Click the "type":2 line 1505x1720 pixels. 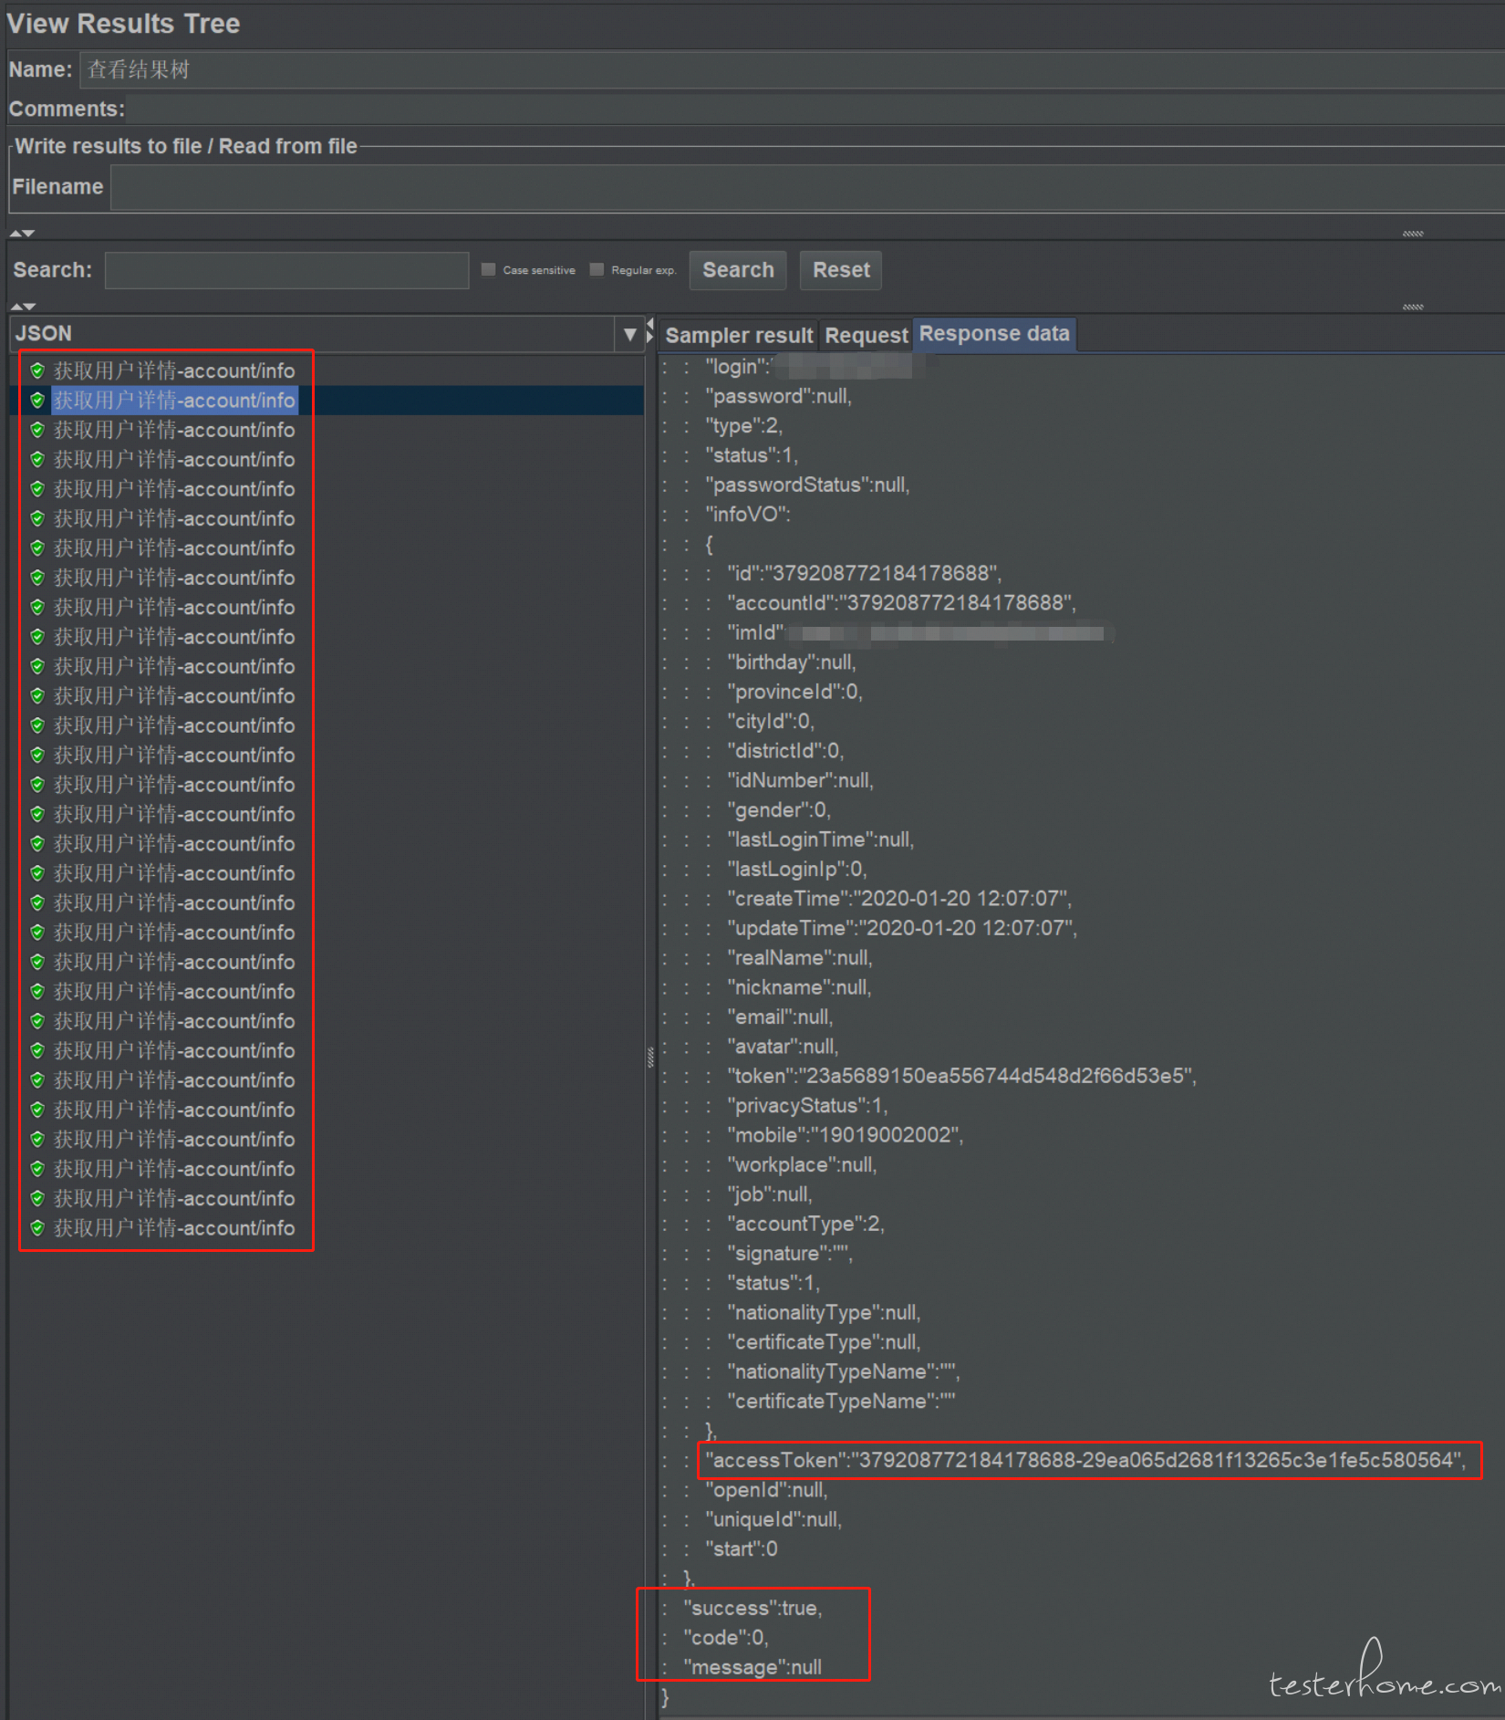coord(743,426)
